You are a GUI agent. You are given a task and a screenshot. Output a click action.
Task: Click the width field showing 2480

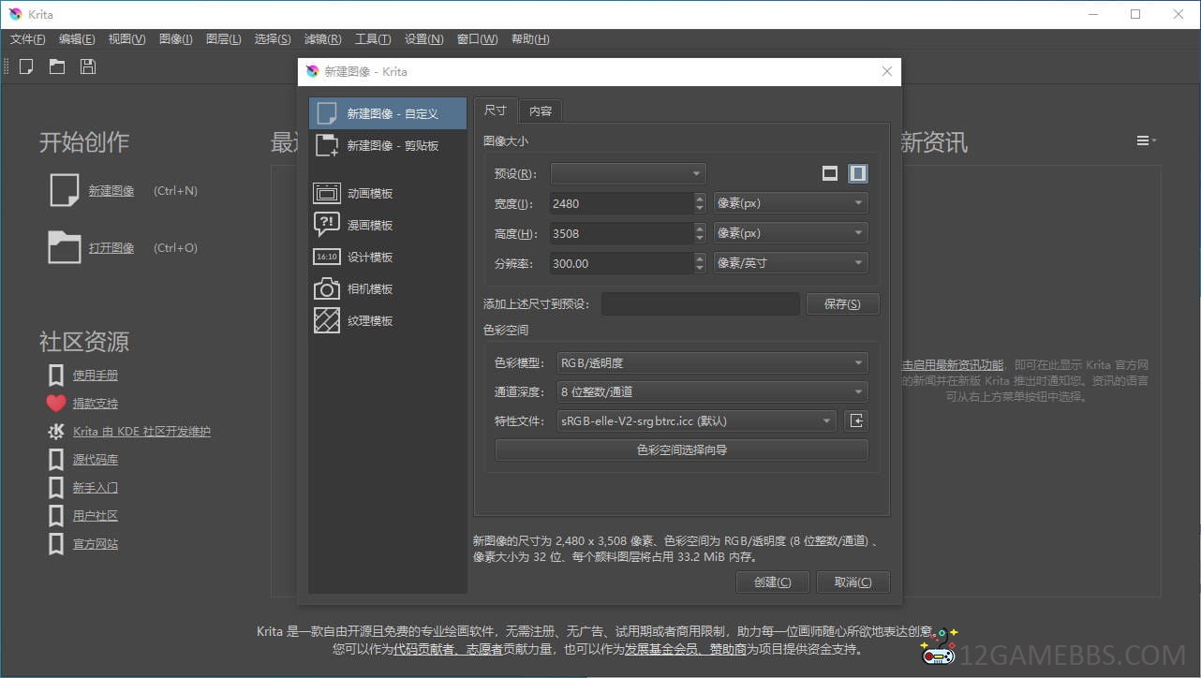pyautogui.click(x=622, y=203)
